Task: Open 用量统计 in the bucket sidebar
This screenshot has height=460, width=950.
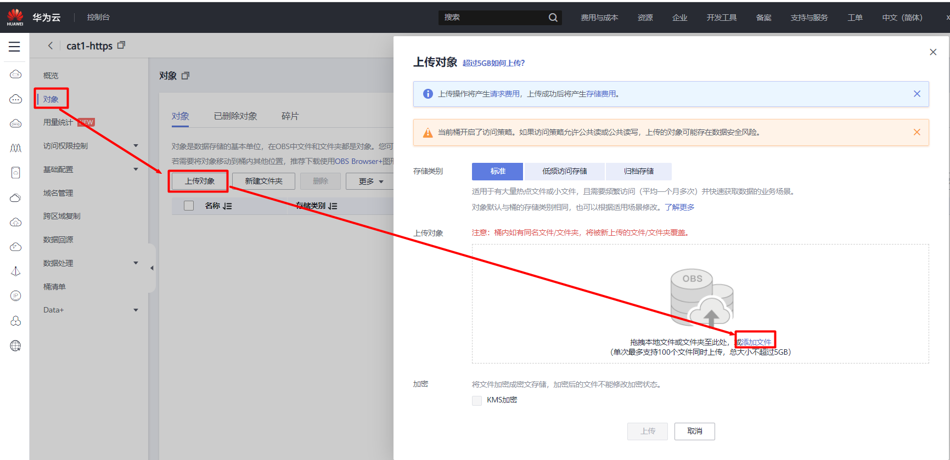Action: (x=58, y=122)
